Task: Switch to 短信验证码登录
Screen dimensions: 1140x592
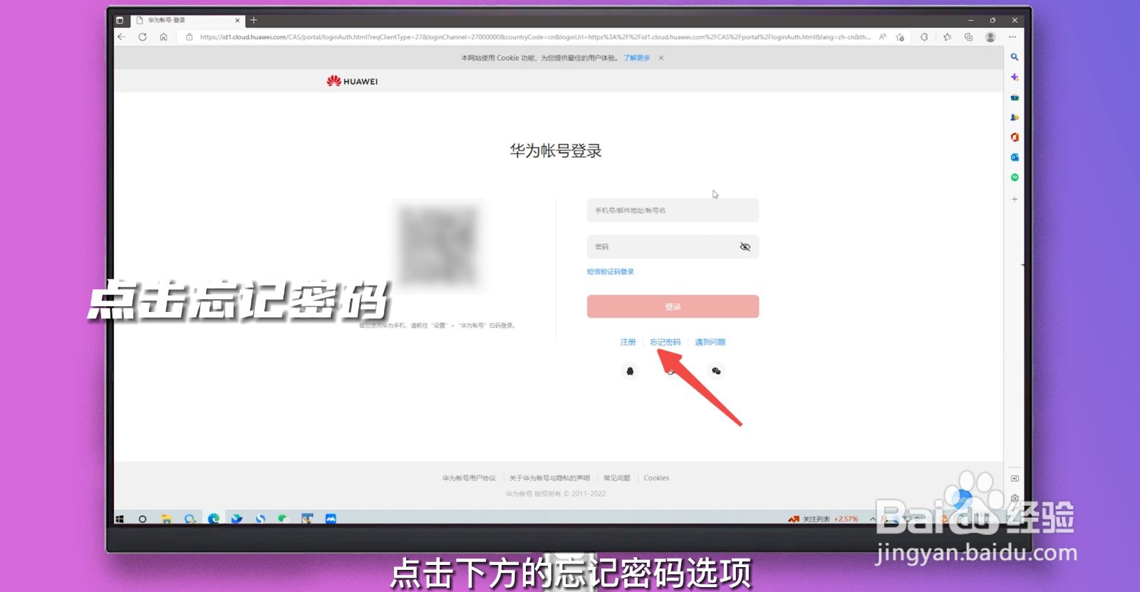Action: 610,271
